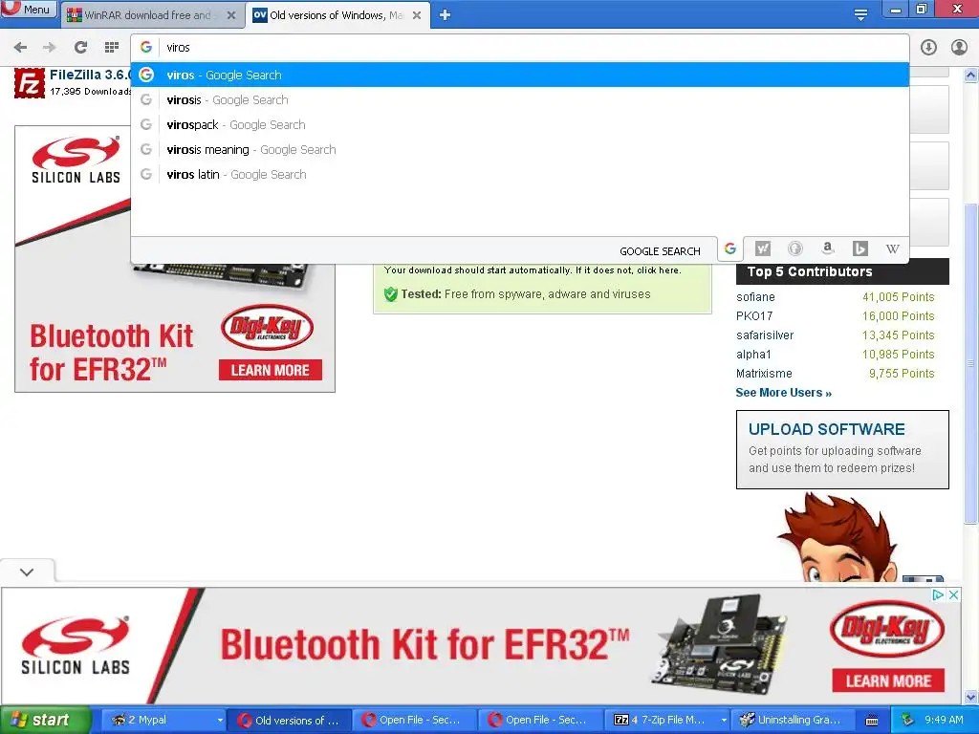This screenshot has height=734, width=979.
Task: Click LEARN MORE in square Silicon Labs ad
Action: [x=271, y=370]
